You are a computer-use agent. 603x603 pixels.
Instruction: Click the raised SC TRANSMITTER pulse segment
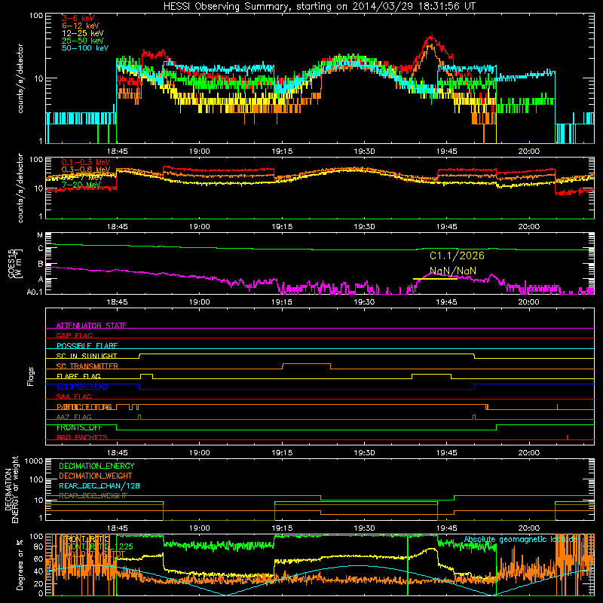pos(307,364)
